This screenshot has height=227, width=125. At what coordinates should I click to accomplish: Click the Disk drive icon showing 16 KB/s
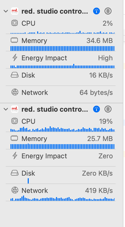pos(15,75)
